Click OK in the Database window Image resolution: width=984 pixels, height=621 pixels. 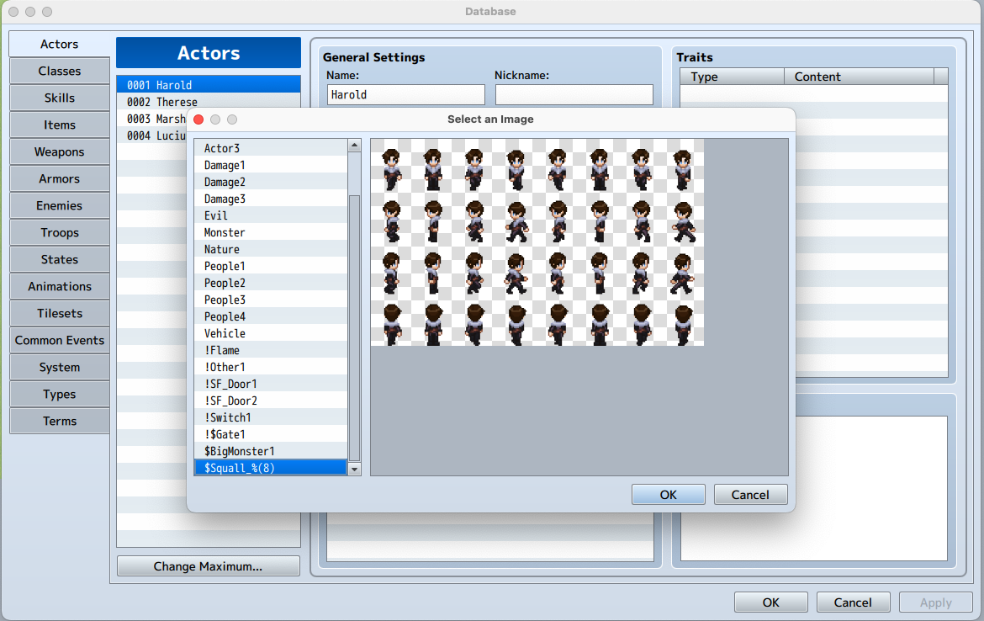click(771, 602)
